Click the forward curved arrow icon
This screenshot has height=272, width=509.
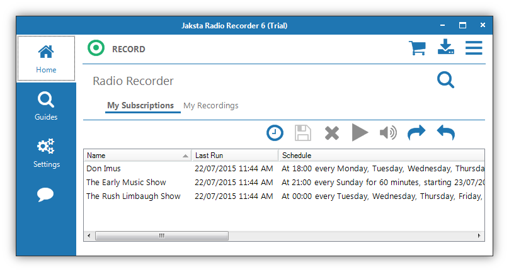tap(416, 132)
